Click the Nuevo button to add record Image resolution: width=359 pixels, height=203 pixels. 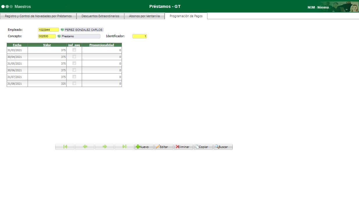(144, 147)
